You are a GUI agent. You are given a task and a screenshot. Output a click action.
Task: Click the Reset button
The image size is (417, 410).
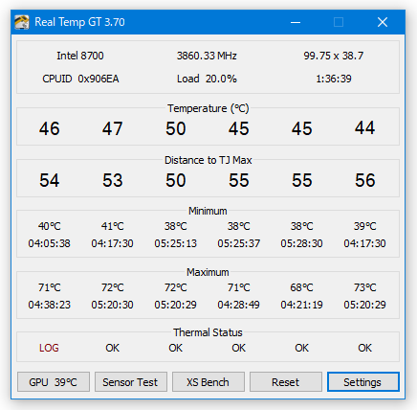[286, 382]
